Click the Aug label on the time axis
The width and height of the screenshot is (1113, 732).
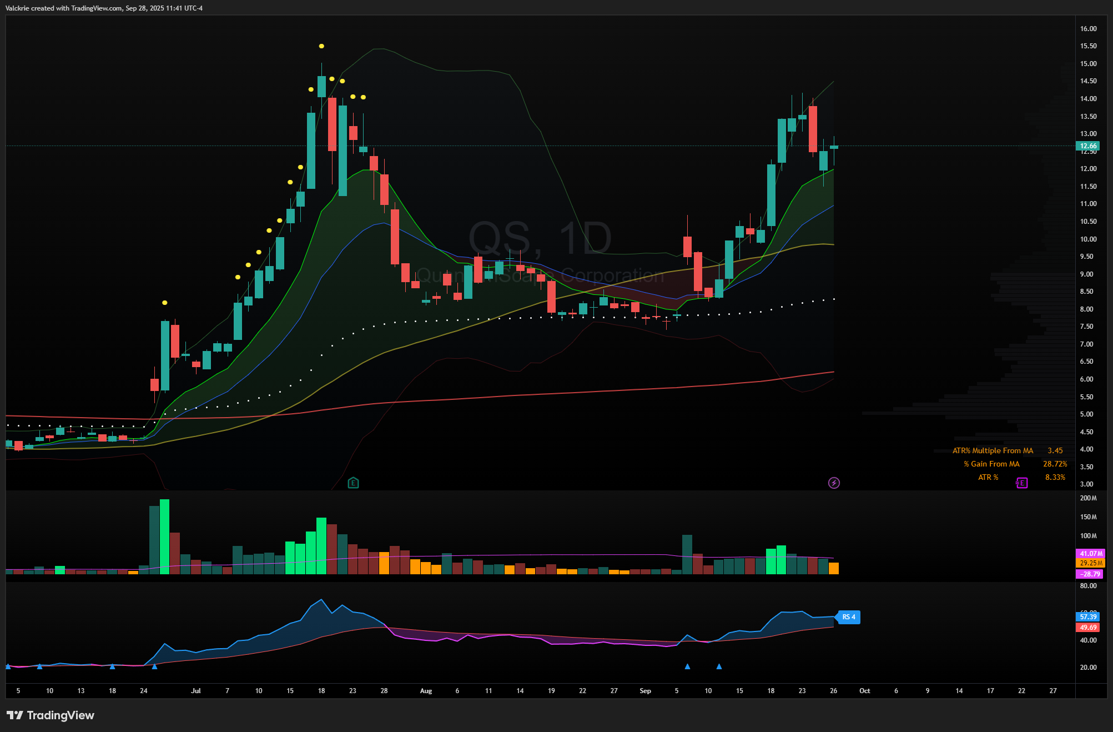[426, 690]
